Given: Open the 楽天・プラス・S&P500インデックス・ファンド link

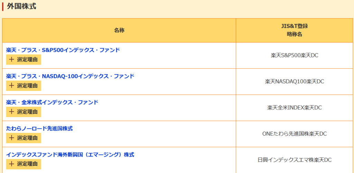Looking at the screenshot, I should coord(63,50).
